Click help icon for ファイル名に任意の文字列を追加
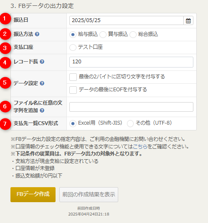Image resolution: width=208 pixels, height=223 pixels. click(42, 110)
